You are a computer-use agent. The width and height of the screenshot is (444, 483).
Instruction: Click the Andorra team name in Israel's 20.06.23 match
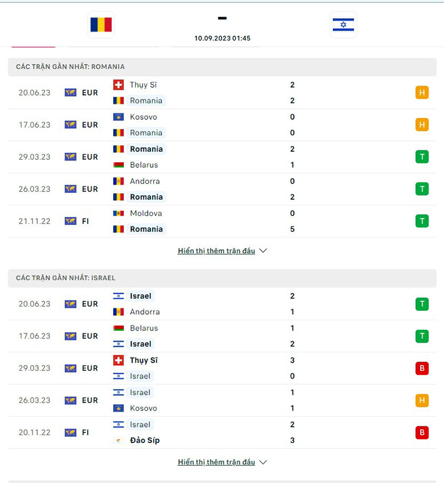pos(145,312)
